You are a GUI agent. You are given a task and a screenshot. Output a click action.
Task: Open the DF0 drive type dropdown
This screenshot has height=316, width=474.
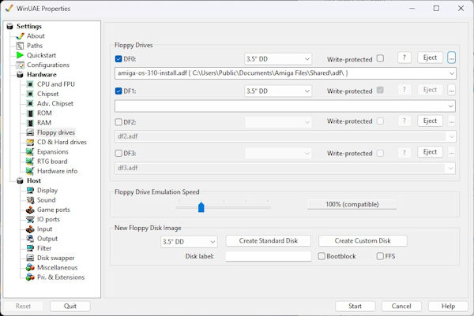pos(278,58)
